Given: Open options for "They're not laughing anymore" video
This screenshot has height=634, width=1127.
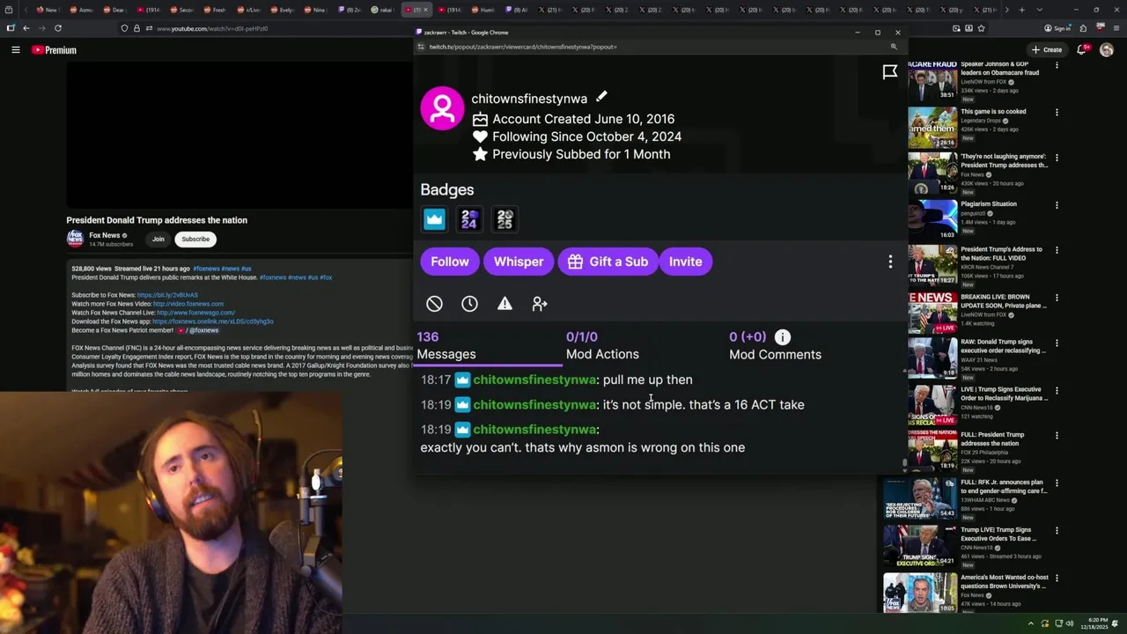Looking at the screenshot, I should tap(1057, 158).
